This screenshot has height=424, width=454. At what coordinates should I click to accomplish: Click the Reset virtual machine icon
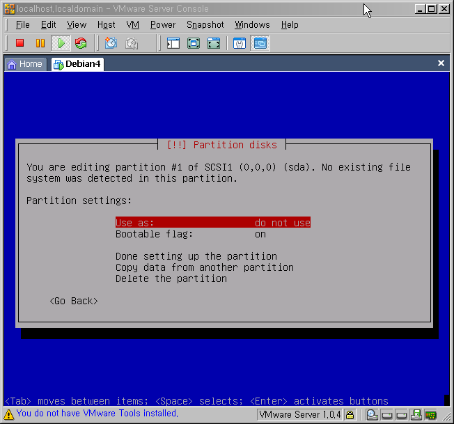(81, 43)
